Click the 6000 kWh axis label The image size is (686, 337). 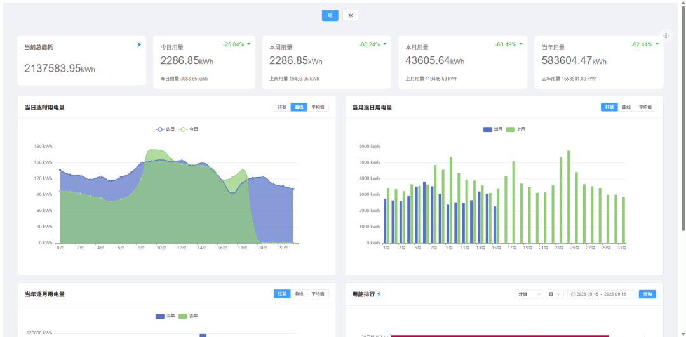click(370, 147)
